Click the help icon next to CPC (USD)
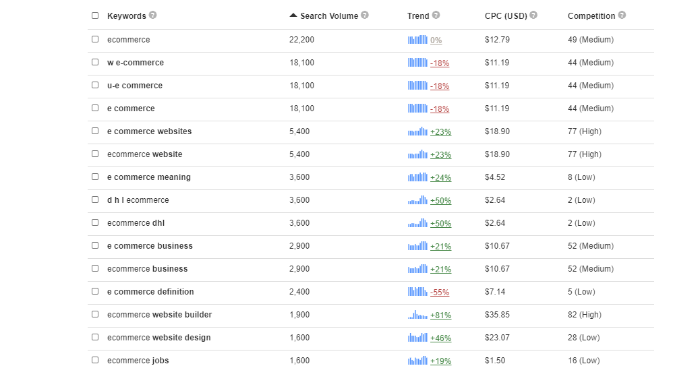The image size is (700, 366). (x=533, y=16)
